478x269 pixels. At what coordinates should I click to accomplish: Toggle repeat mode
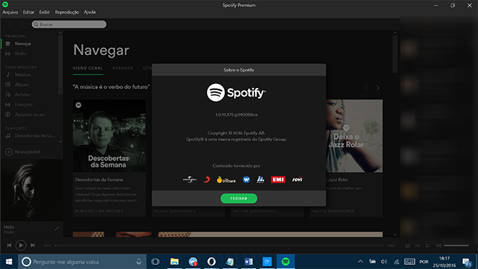[427, 246]
